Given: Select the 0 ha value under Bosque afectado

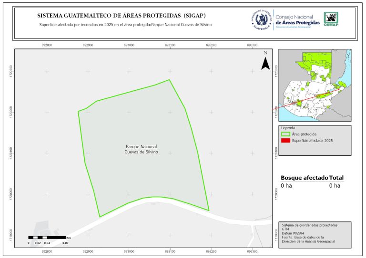Looking at the screenshot, I should 286,186.
